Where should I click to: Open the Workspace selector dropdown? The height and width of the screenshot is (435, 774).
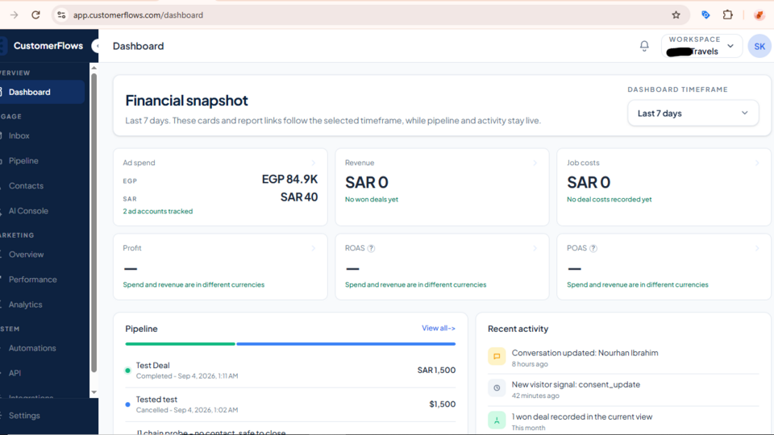pos(701,46)
